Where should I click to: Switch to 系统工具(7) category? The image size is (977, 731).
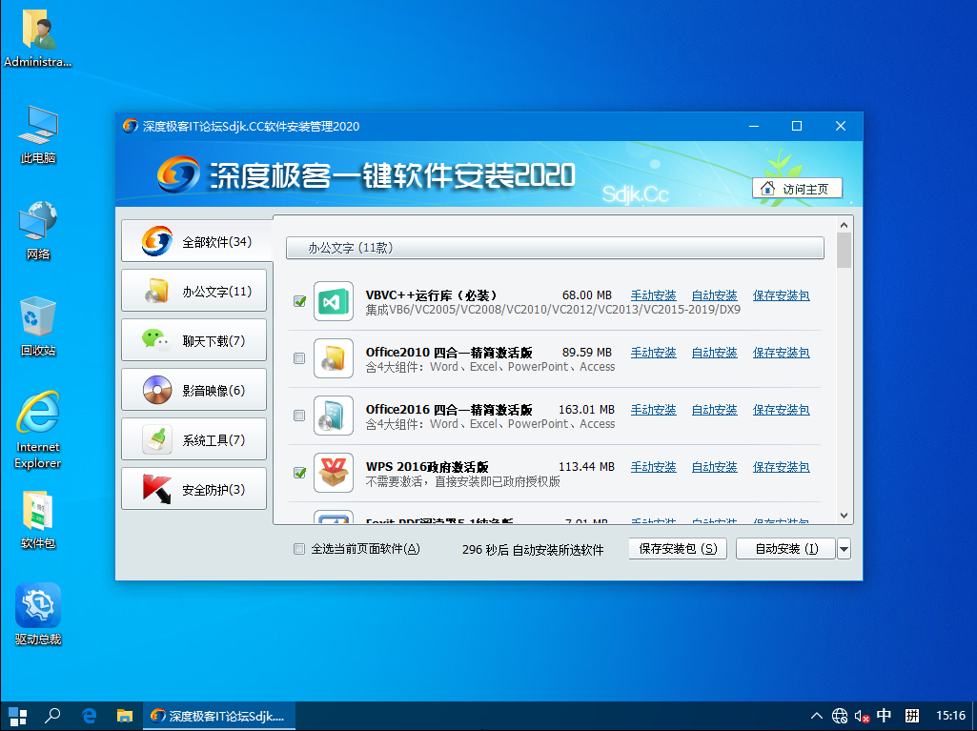pos(193,439)
